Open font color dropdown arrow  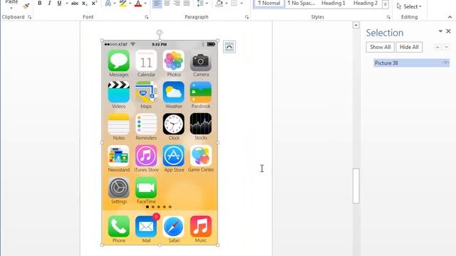tap(145, 3)
